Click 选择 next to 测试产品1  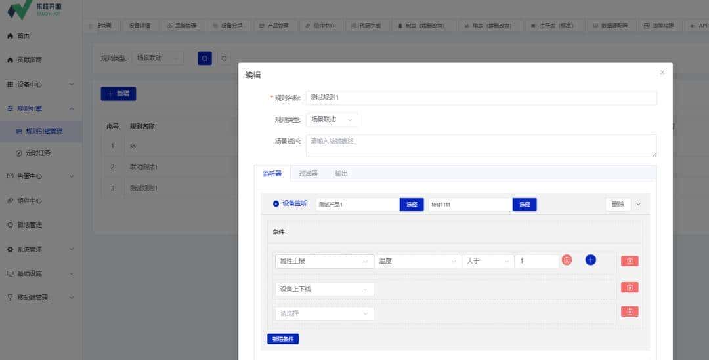click(x=412, y=205)
